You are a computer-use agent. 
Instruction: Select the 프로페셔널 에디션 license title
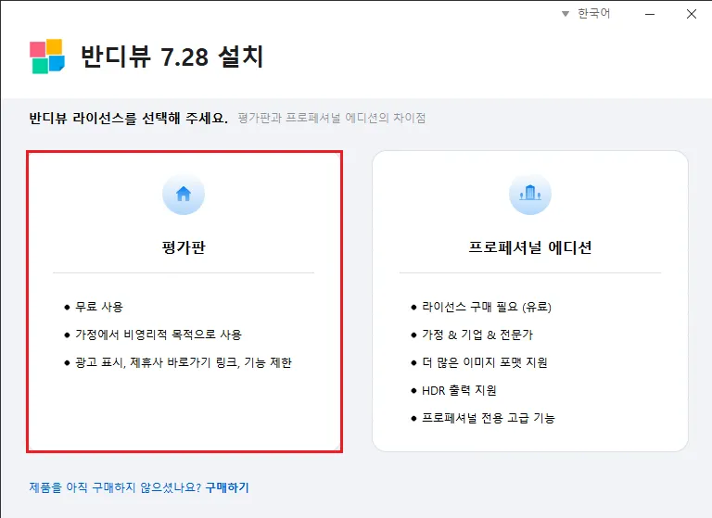(x=530, y=247)
